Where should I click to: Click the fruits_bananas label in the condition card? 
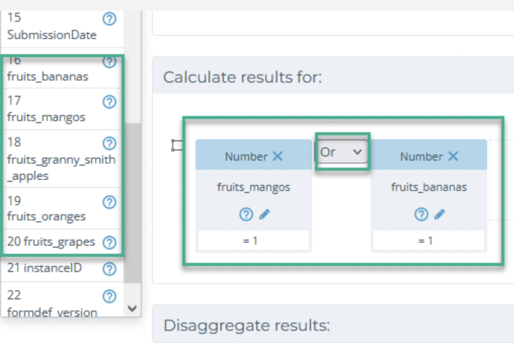(x=429, y=187)
